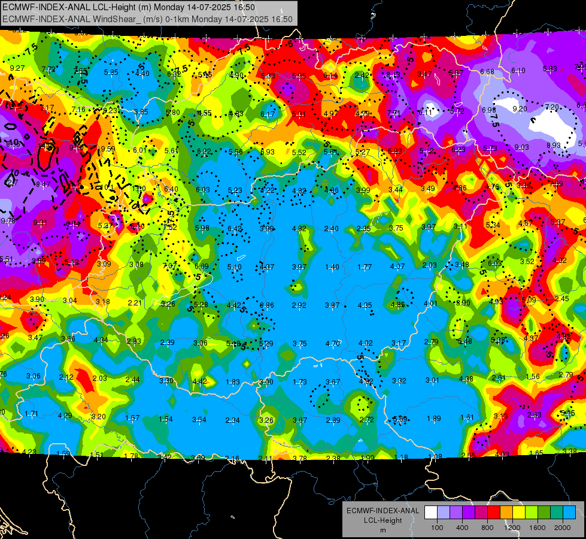Click the legend label 400

(462, 528)
